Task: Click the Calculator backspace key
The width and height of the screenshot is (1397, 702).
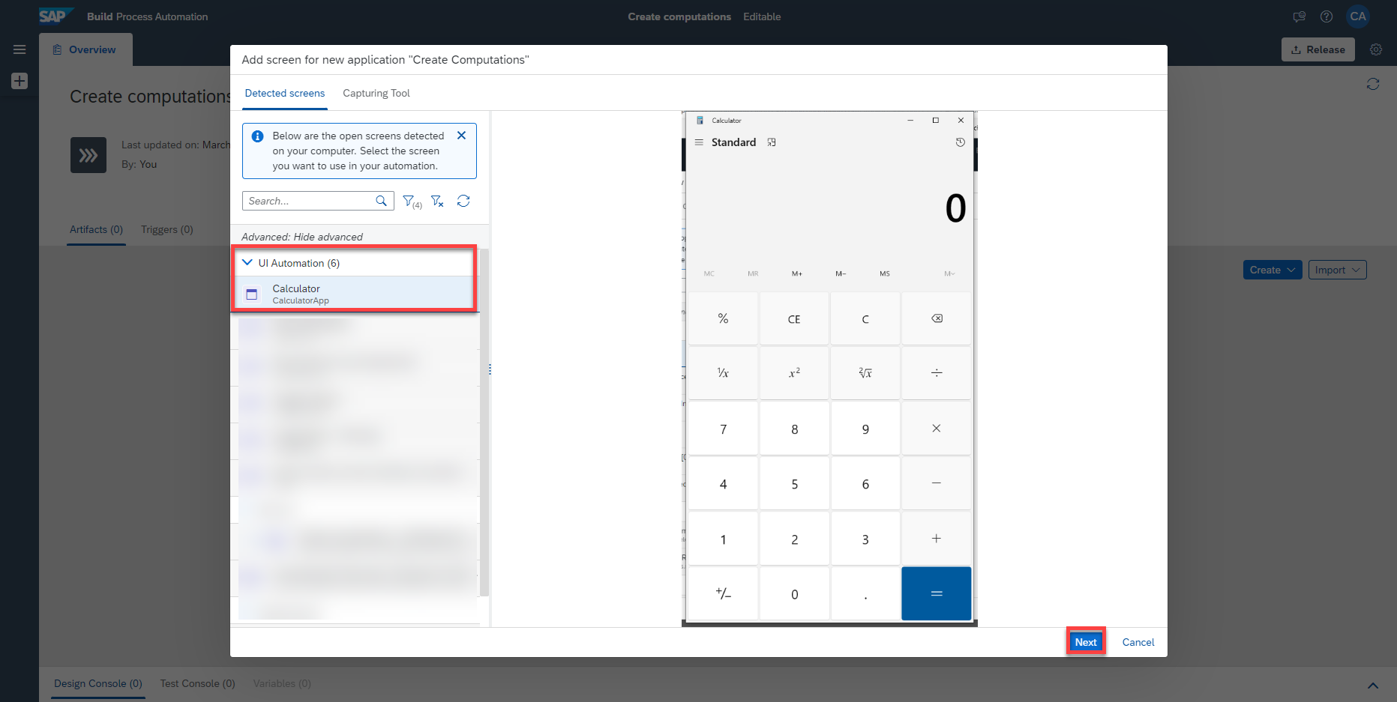Action: (937, 318)
